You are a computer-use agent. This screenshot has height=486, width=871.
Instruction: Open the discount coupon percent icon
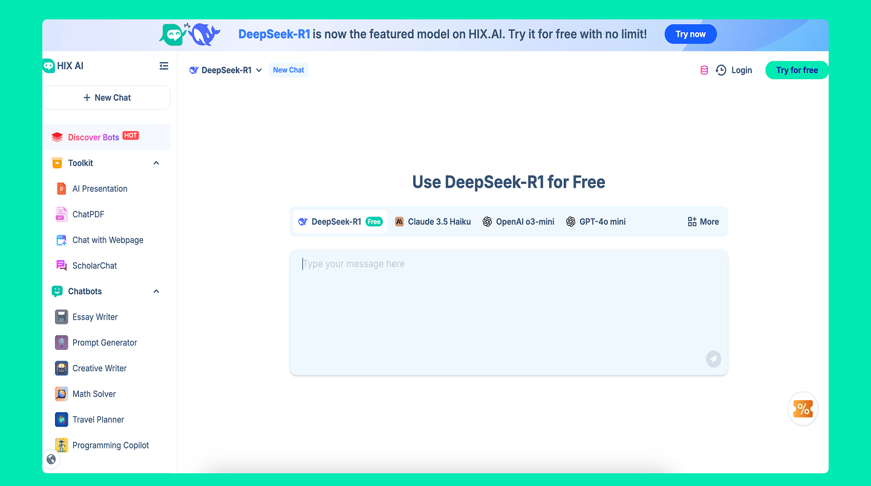coord(803,409)
